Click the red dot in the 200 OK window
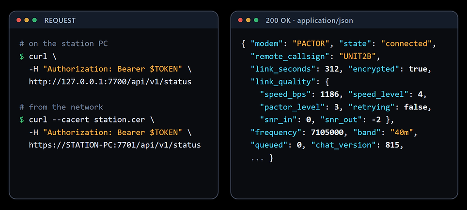This screenshot has height=210, width=467. pyautogui.click(x=240, y=20)
